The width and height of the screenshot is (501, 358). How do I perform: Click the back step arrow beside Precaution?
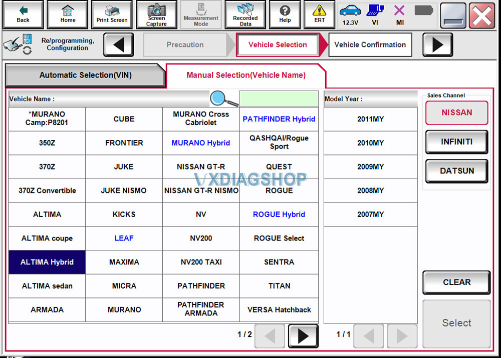pyautogui.click(x=118, y=44)
